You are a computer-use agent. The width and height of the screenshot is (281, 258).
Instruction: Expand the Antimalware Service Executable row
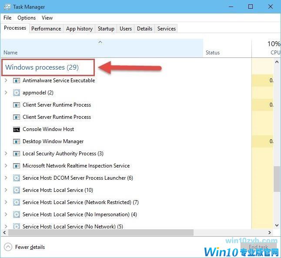tap(6, 80)
